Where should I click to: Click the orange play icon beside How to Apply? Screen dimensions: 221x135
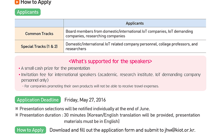pos(17,2)
